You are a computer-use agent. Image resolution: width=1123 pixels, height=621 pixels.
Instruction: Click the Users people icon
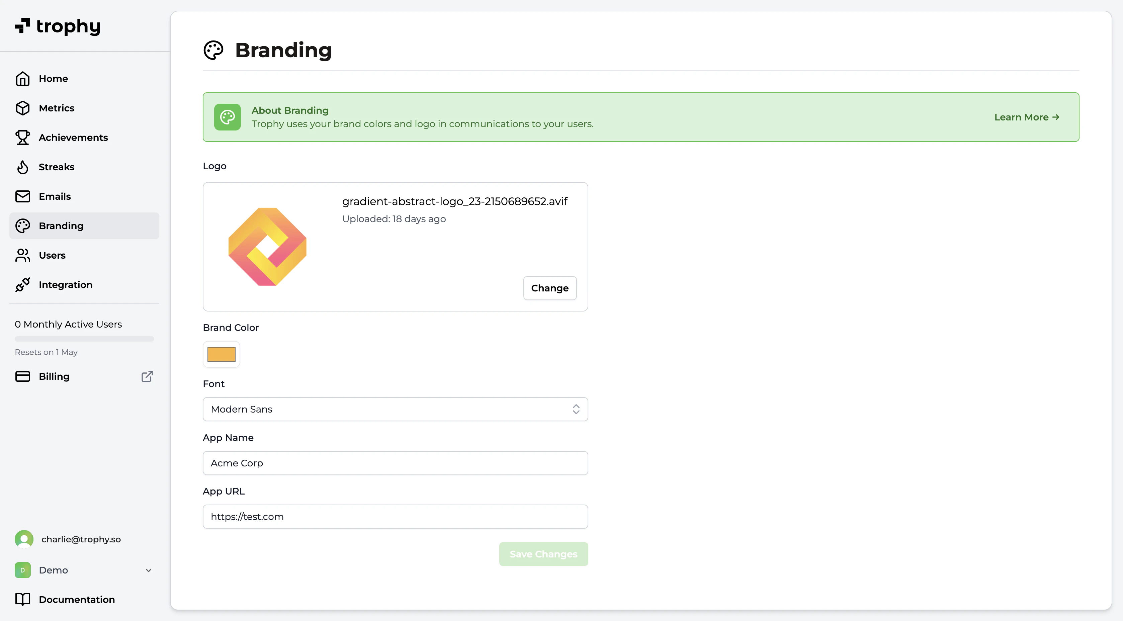(23, 255)
